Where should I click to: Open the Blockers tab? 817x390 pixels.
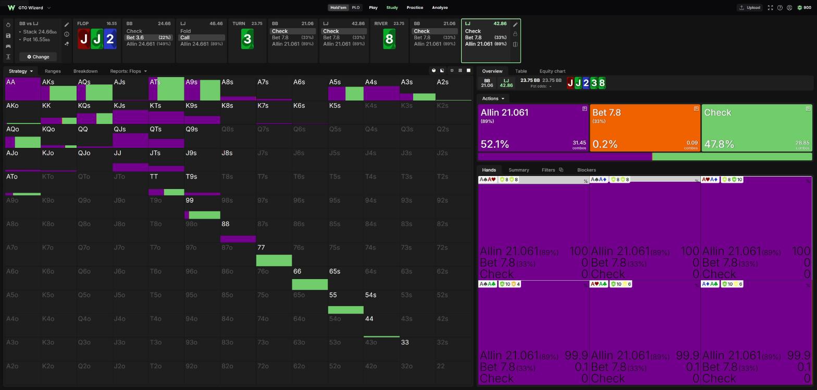pos(587,170)
